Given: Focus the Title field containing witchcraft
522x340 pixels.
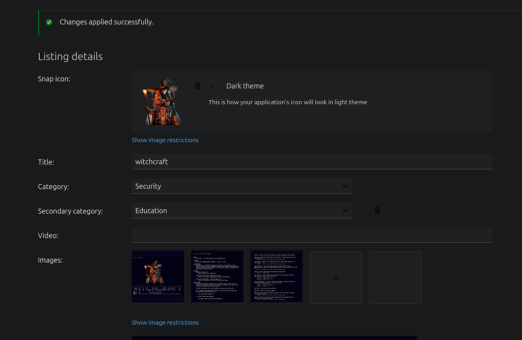Looking at the screenshot, I should click(311, 162).
